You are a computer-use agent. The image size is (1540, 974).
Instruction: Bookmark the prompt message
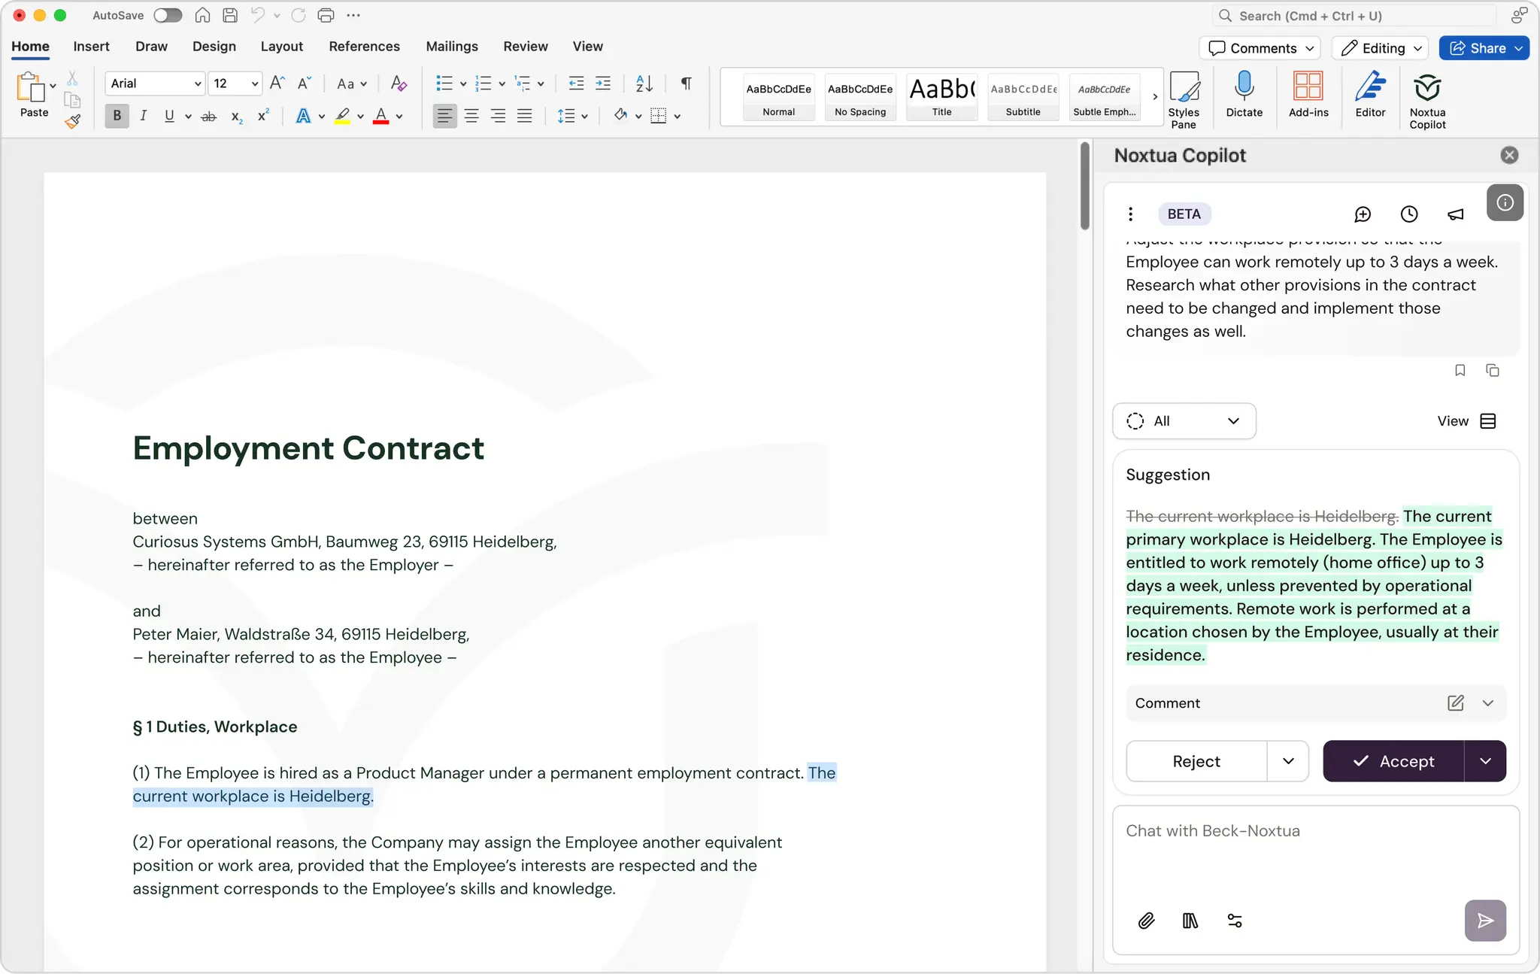(x=1460, y=370)
